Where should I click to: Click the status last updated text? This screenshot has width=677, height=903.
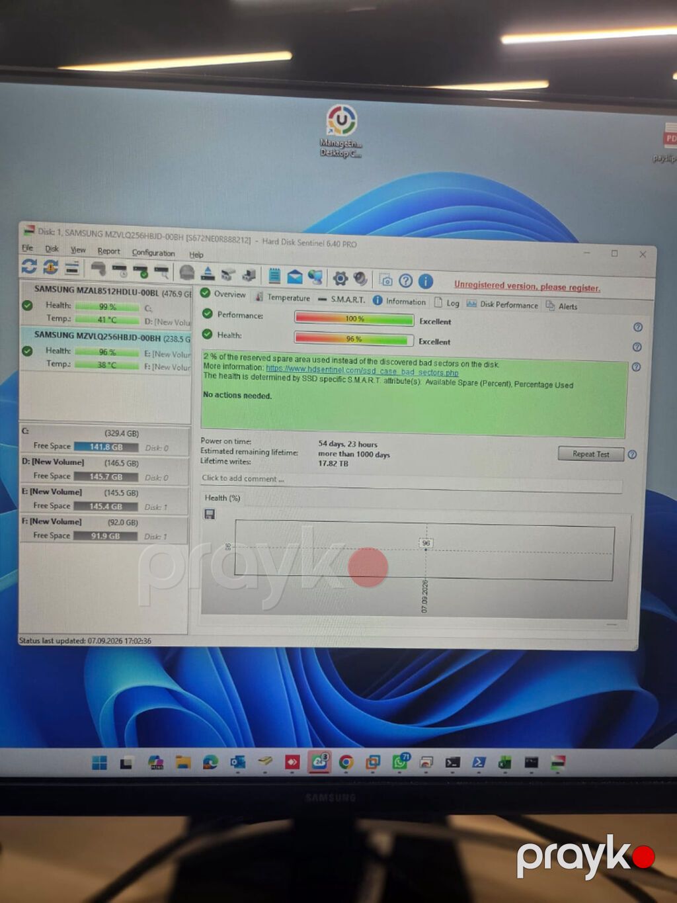coord(85,640)
